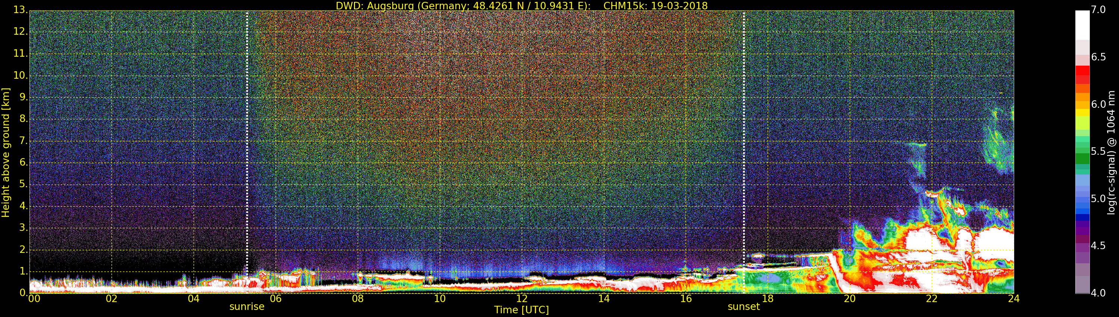This screenshot has width=1119, height=317.
Task: Click the '11.' label on the height axis
Action: tap(21, 53)
